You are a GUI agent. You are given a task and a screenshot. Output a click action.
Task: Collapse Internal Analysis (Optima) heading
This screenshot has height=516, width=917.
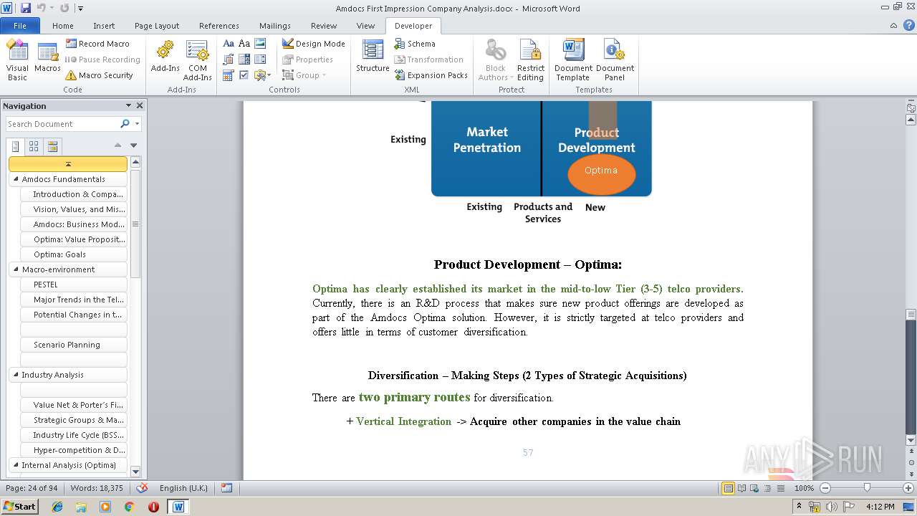click(x=16, y=465)
